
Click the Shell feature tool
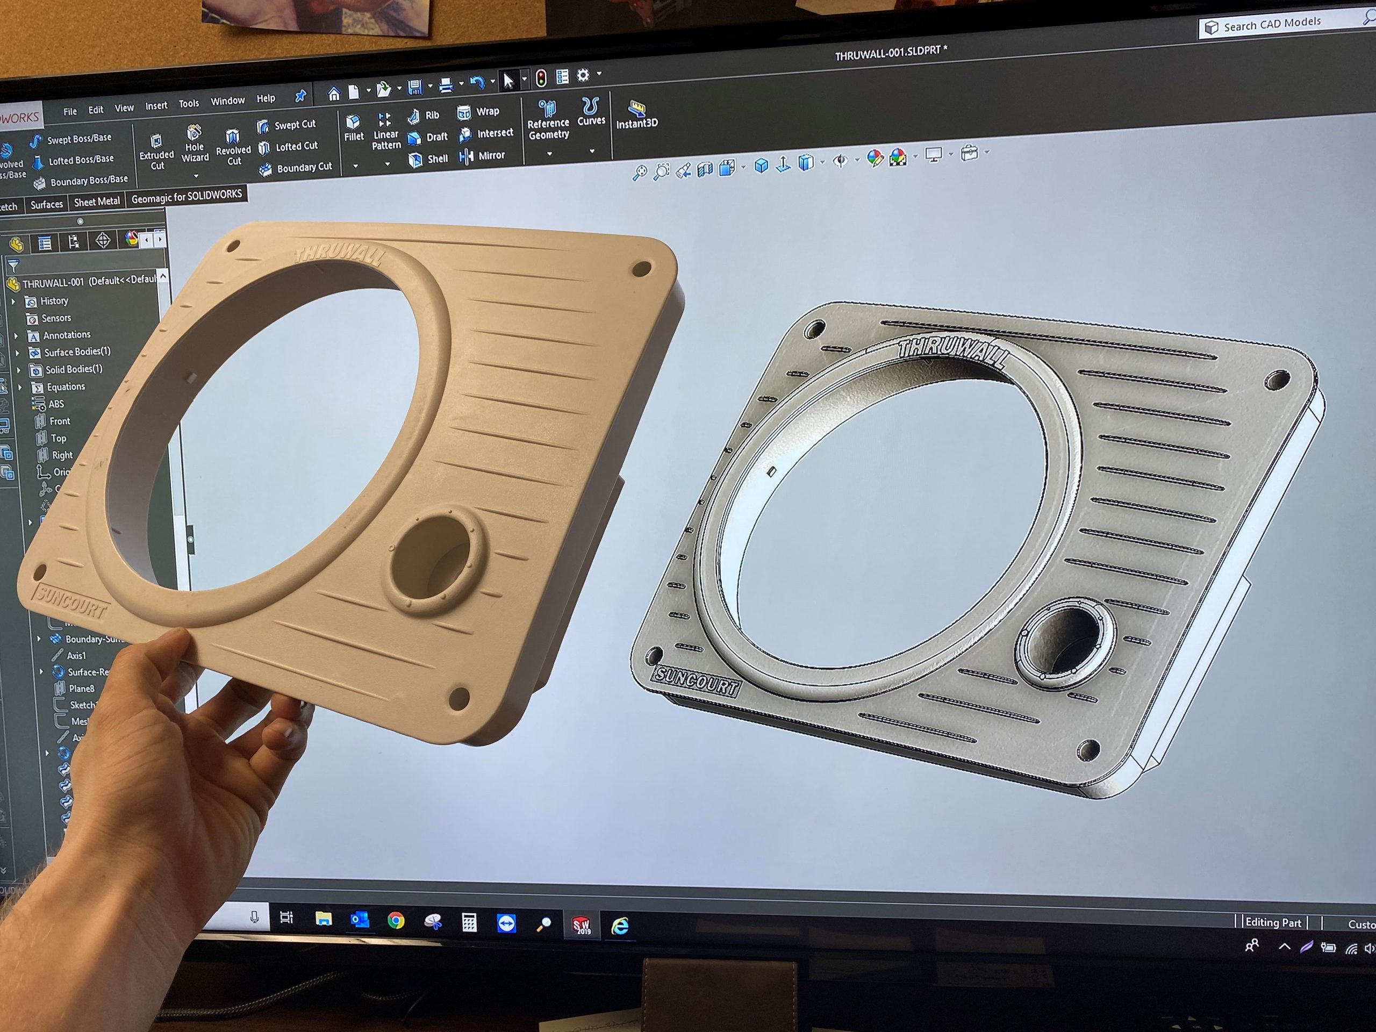(x=428, y=159)
